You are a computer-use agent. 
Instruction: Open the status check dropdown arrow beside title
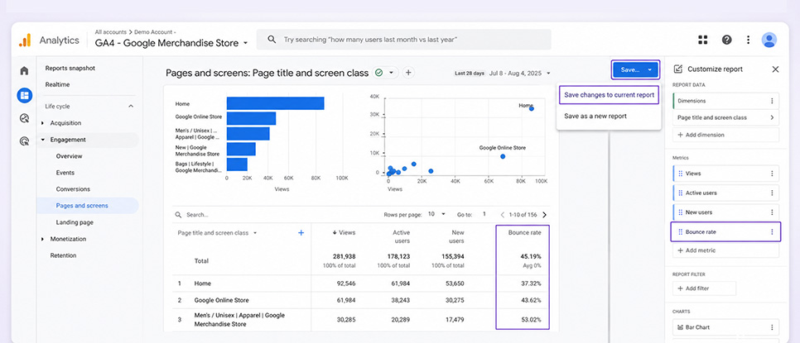coord(392,73)
